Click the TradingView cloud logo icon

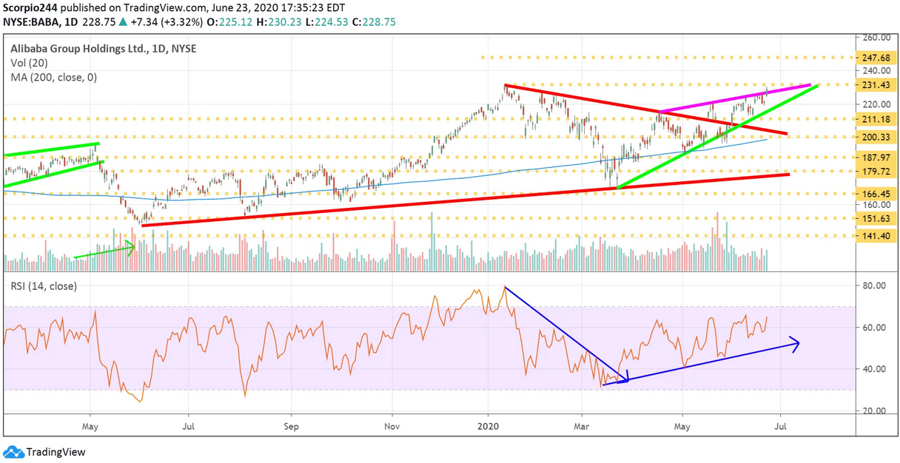[x=13, y=451]
